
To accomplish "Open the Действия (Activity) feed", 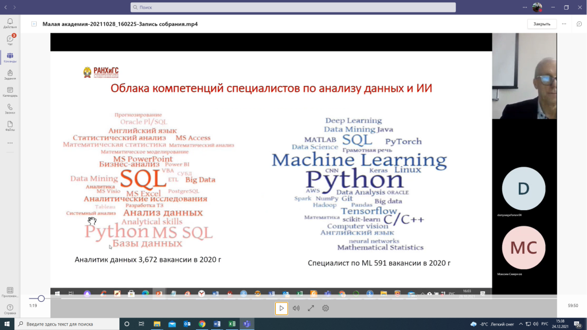I will pos(10,23).
